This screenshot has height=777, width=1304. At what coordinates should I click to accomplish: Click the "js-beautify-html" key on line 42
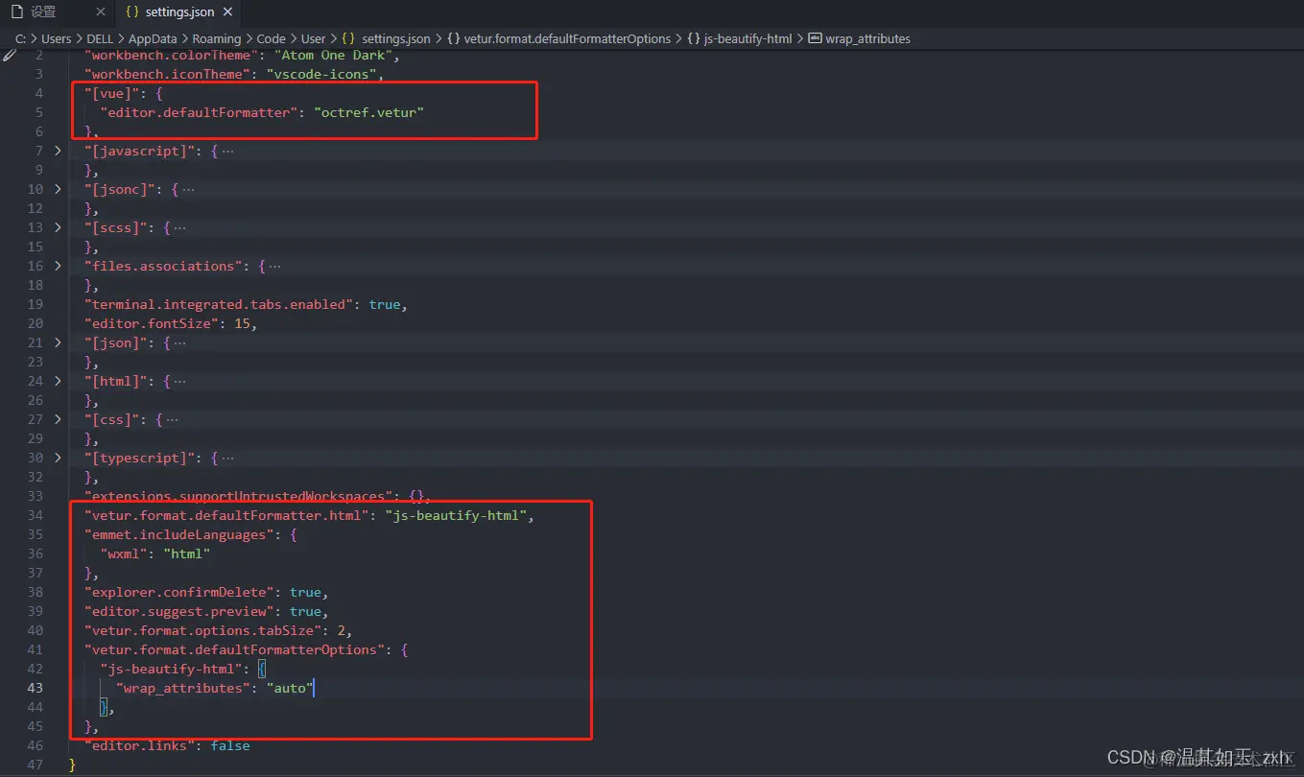coord(171,669)
